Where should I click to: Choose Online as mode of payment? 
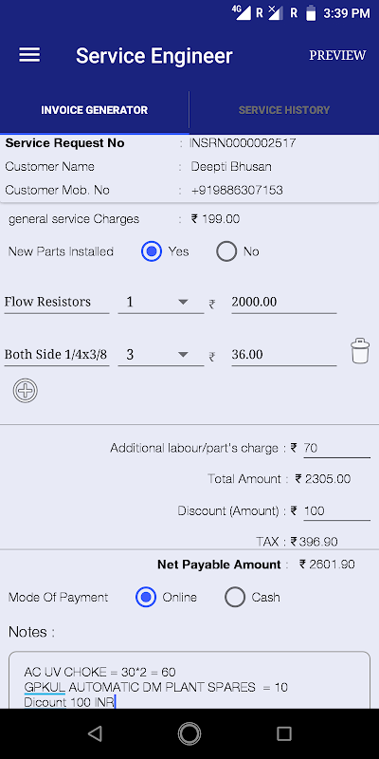[146, 598]
